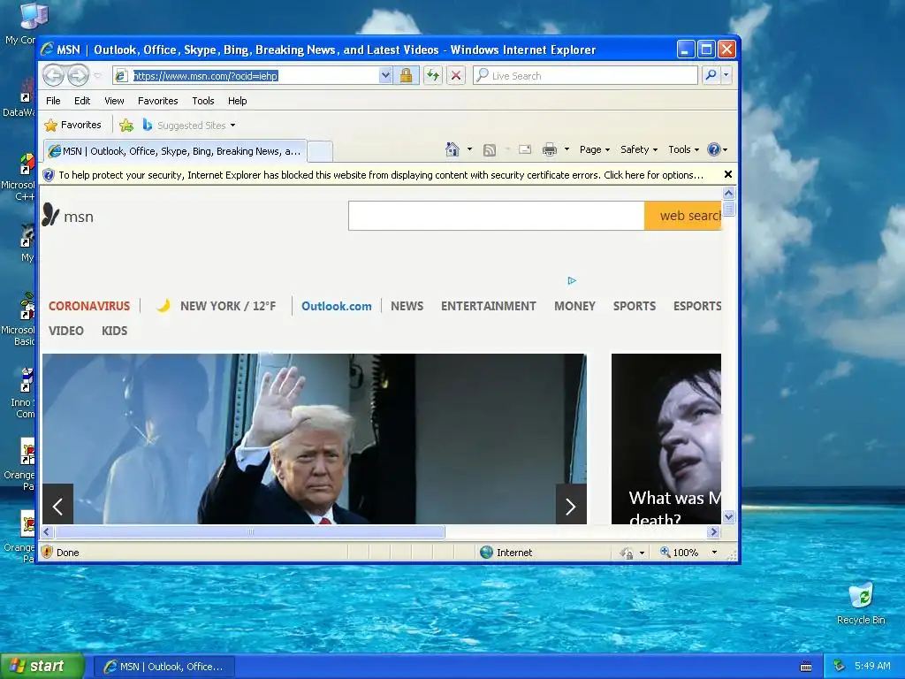Go back with the Back arrow button

[54, 75]
